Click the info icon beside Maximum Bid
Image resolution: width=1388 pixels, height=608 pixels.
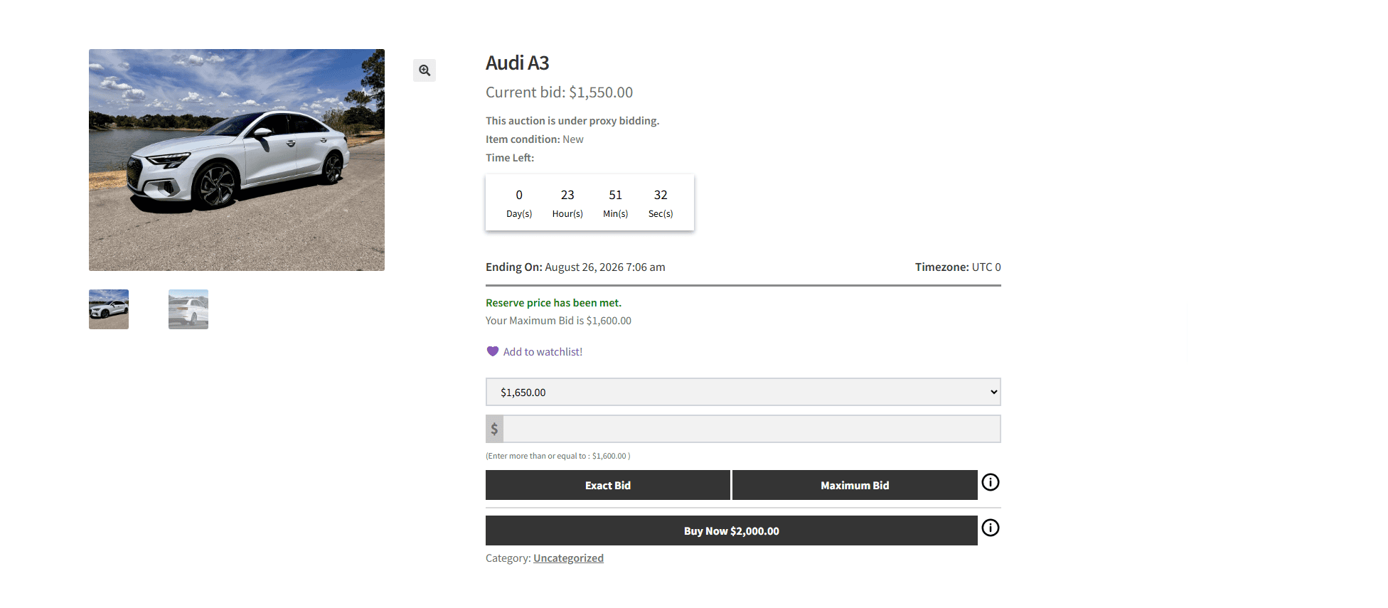(991, 482)
